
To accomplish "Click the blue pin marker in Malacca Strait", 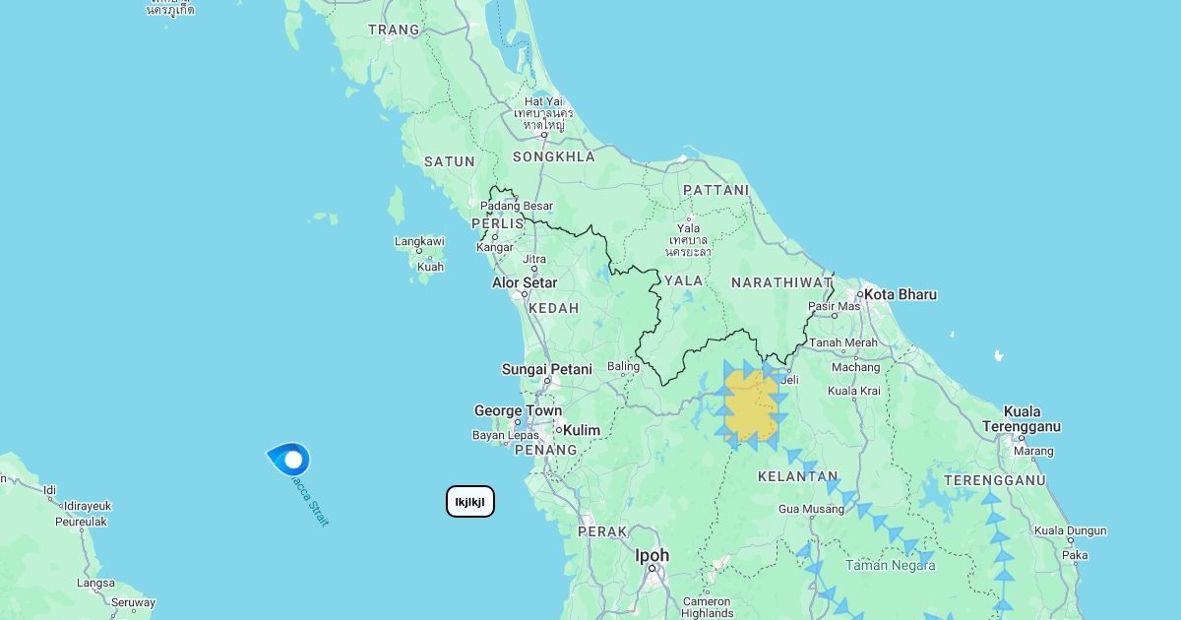I will tap(290, 459).
